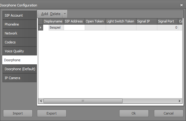
Task: Open the toolbar options dropdown arrow
Action: (x=65, y=14)
